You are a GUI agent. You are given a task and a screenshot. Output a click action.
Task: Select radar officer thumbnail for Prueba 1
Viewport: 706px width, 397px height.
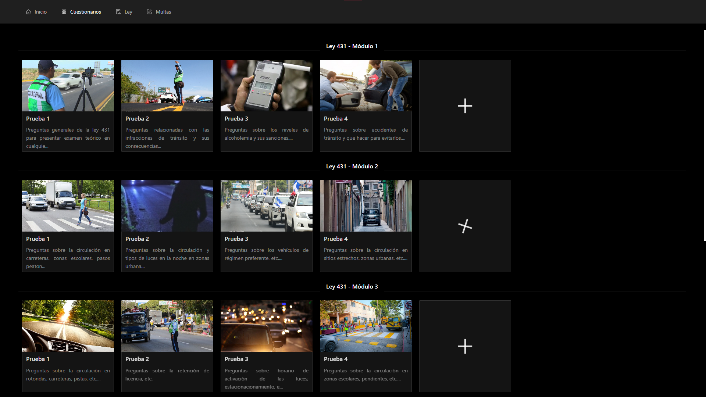[68, 86]
